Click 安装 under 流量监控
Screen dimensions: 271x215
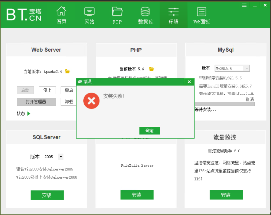pos(226,195)
